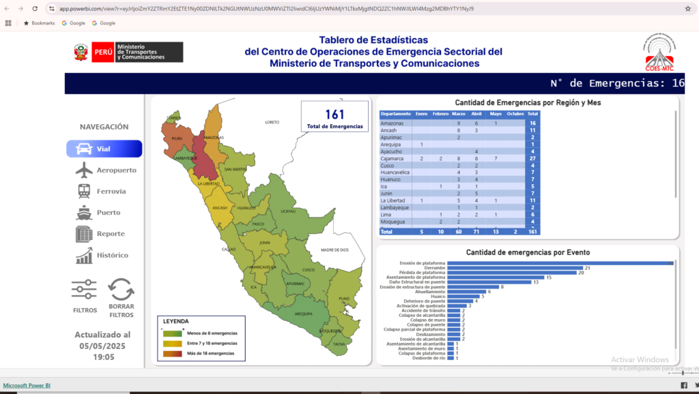Sort by the Octubre column header
Viewport: 699px width, 394px height.
tap(515, 114)
